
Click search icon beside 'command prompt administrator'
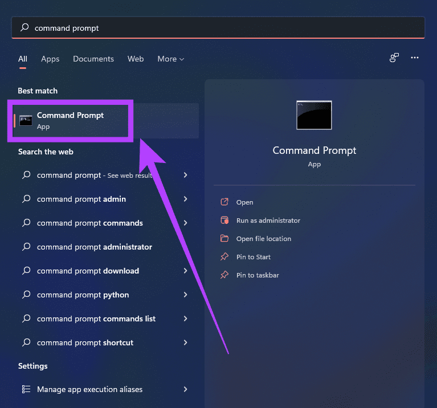(26, 247)
